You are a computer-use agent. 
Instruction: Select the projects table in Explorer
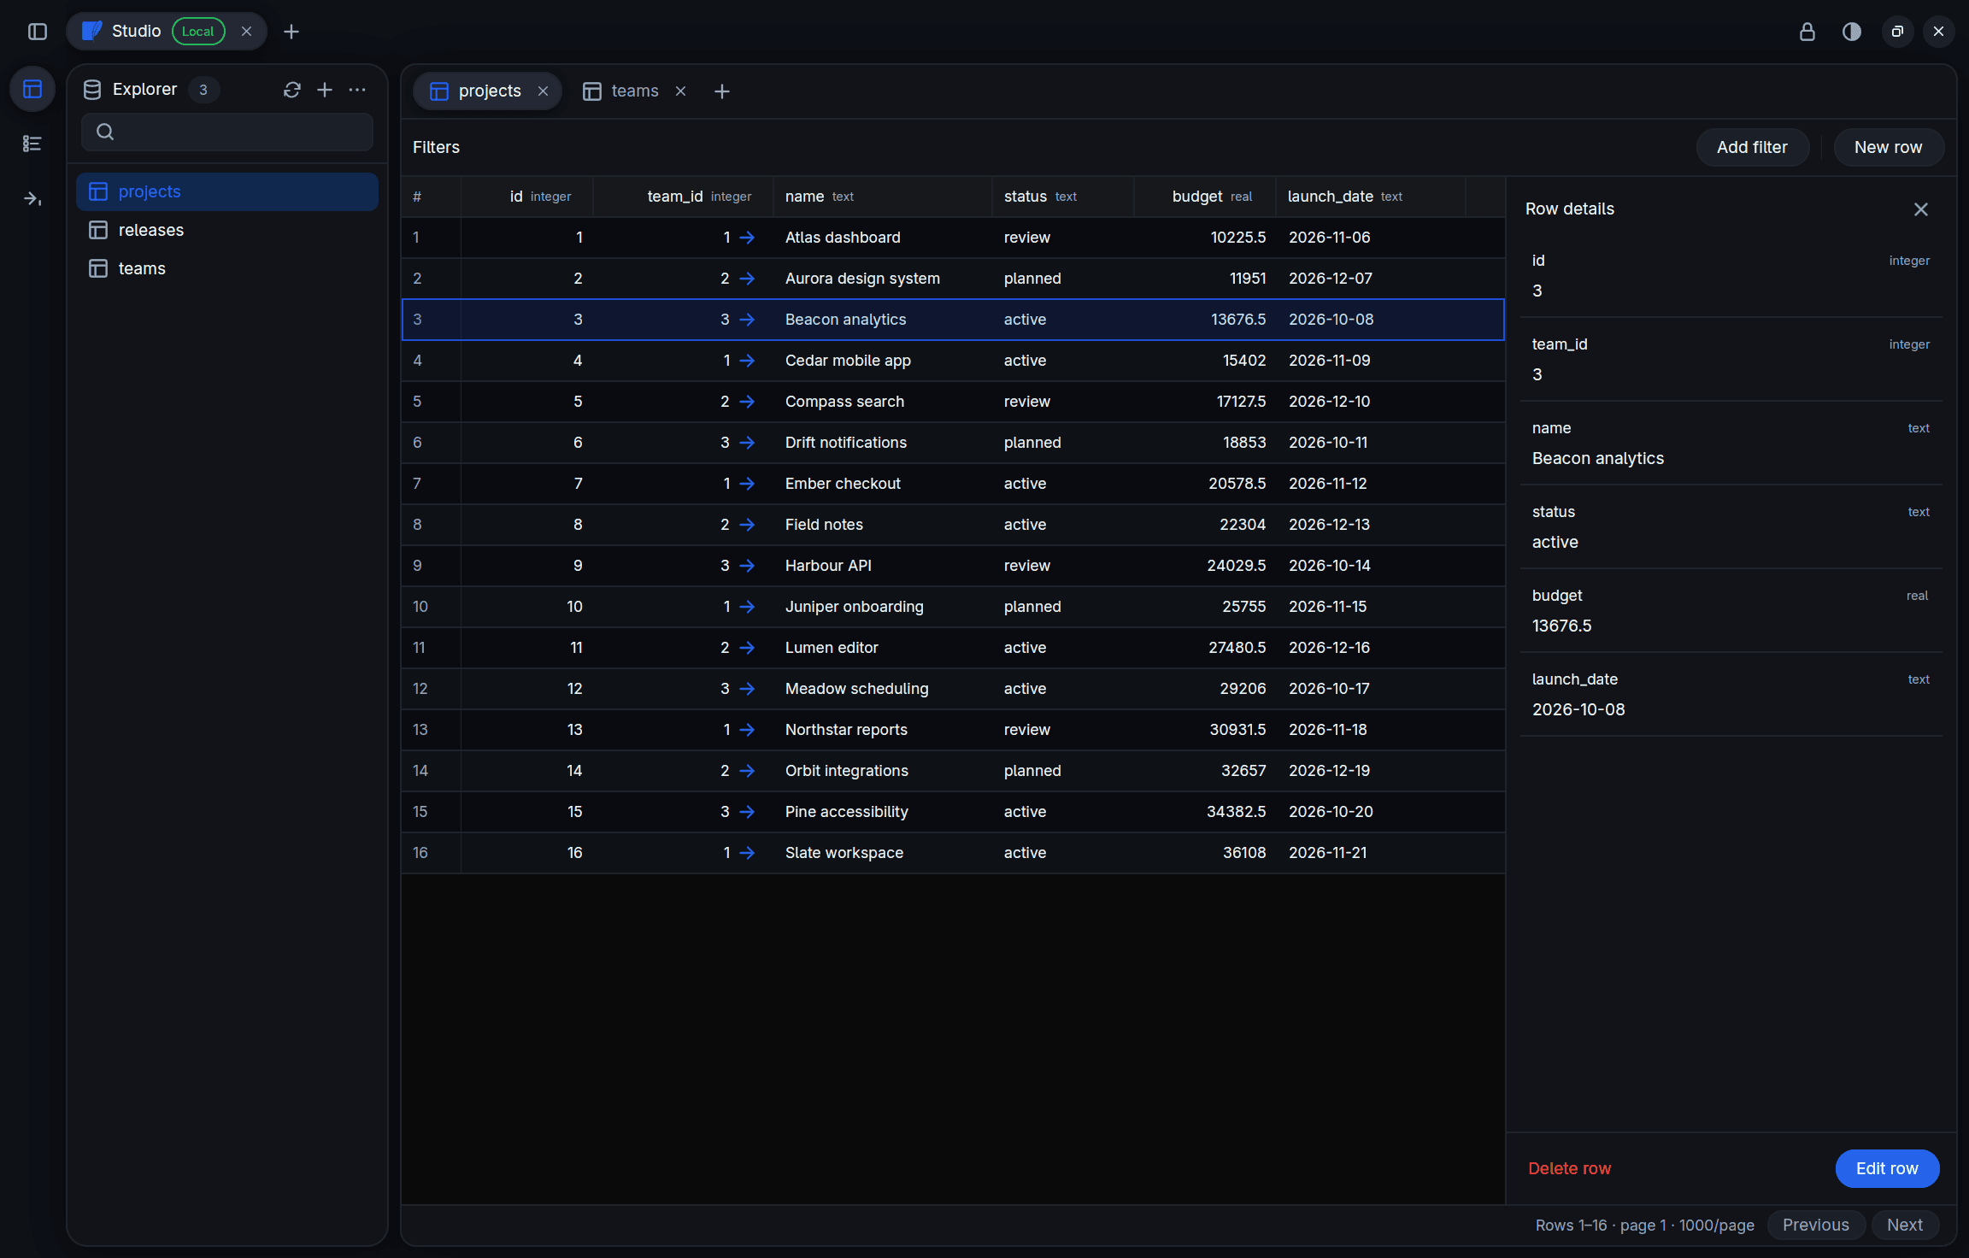[227, 191]
